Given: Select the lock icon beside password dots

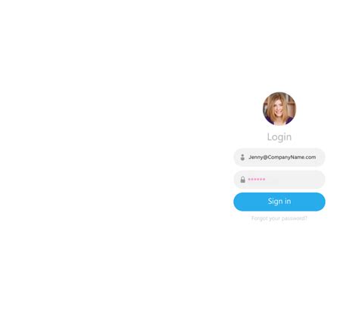Looking at the screenshot, I should point(242,180).
